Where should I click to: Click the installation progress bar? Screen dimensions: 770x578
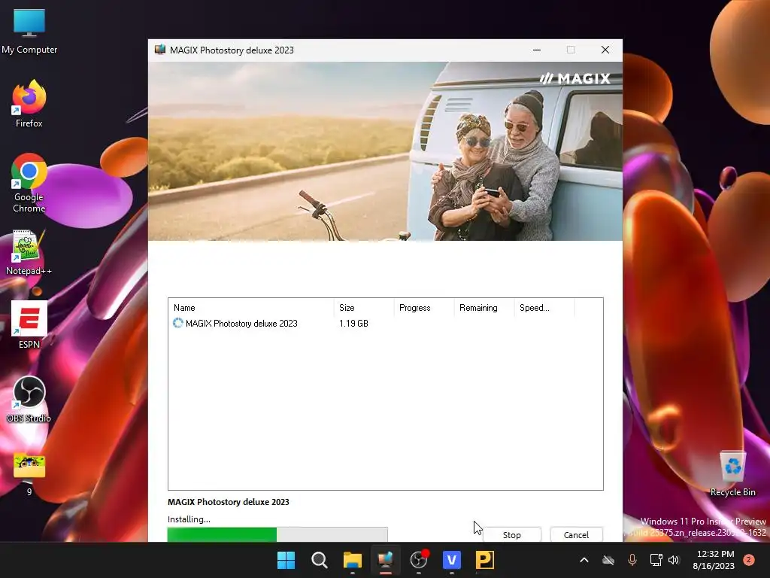(x=277, y=534)
